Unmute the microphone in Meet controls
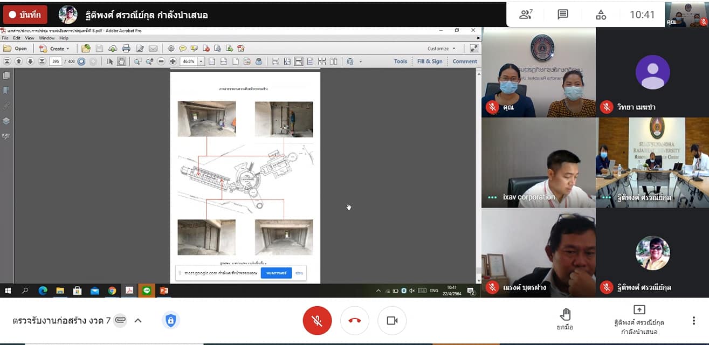 click(x=317, y=321)
